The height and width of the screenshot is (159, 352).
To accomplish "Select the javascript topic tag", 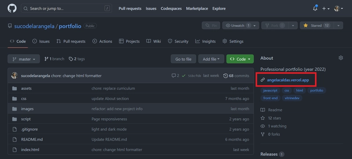I will (x=270, y=90).
